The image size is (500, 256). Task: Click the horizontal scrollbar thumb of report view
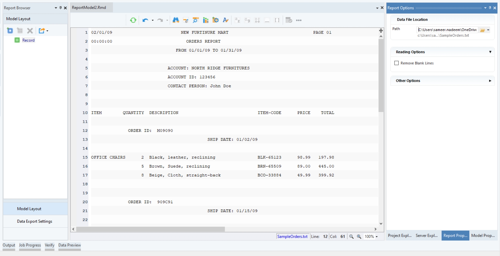(151, 229)
